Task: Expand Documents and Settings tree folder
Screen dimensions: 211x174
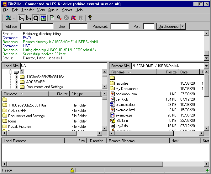Action: tap(16, 87)
